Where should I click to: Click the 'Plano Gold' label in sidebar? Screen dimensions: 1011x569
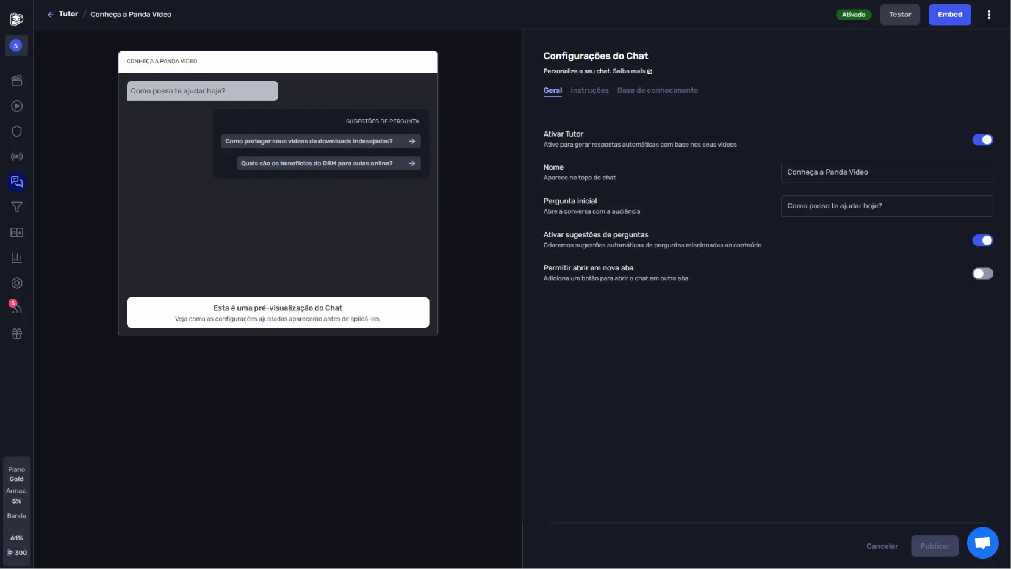point(16,474)
